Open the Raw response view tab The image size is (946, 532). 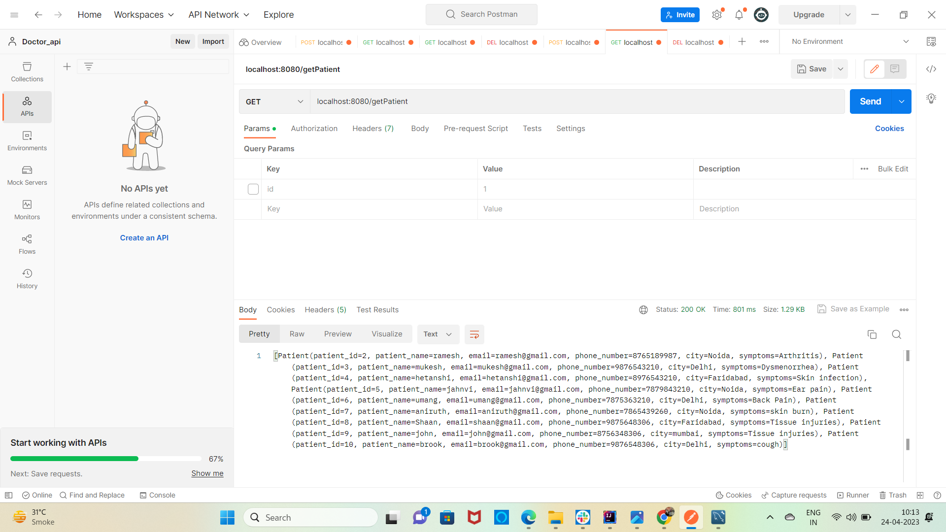point(297,334)
